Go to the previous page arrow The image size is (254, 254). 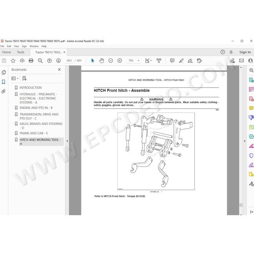tap(49, 61)
